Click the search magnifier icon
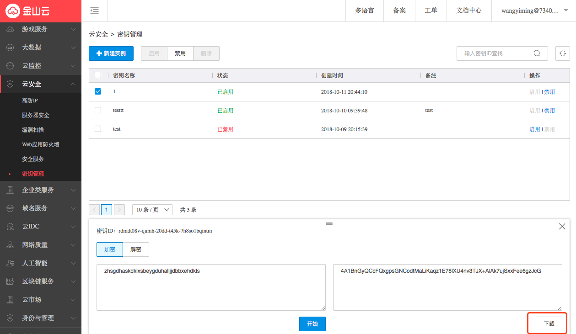This screenshot has width=576, height=334. click(x=537, y=53)
